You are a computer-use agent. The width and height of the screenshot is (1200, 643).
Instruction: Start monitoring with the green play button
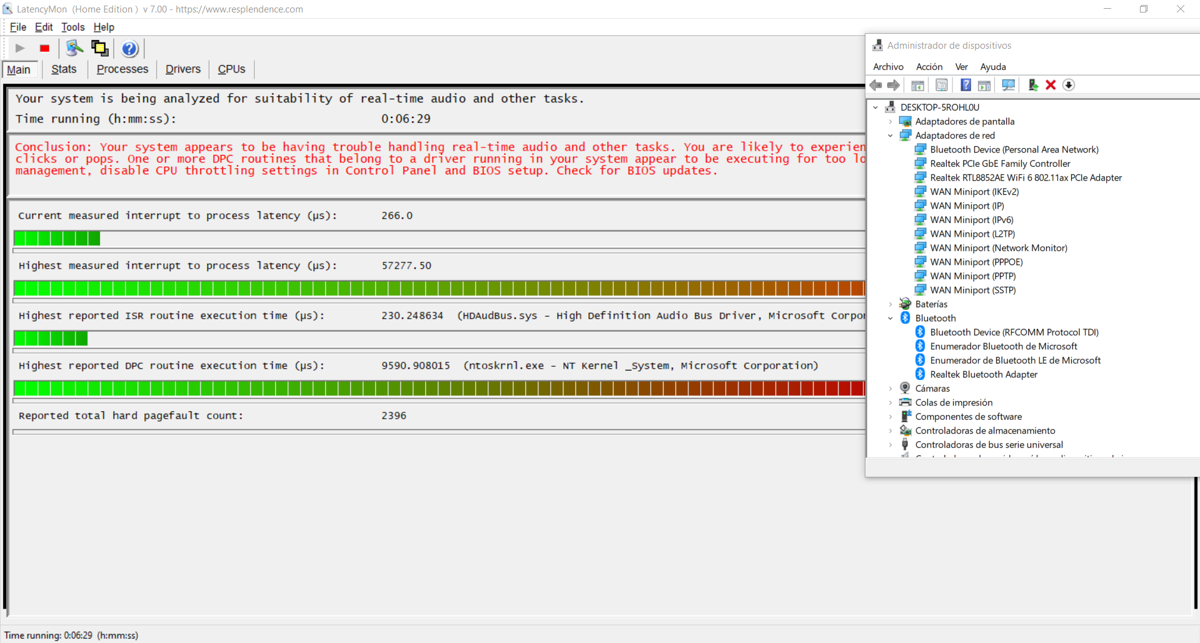(x=20, y=48)
